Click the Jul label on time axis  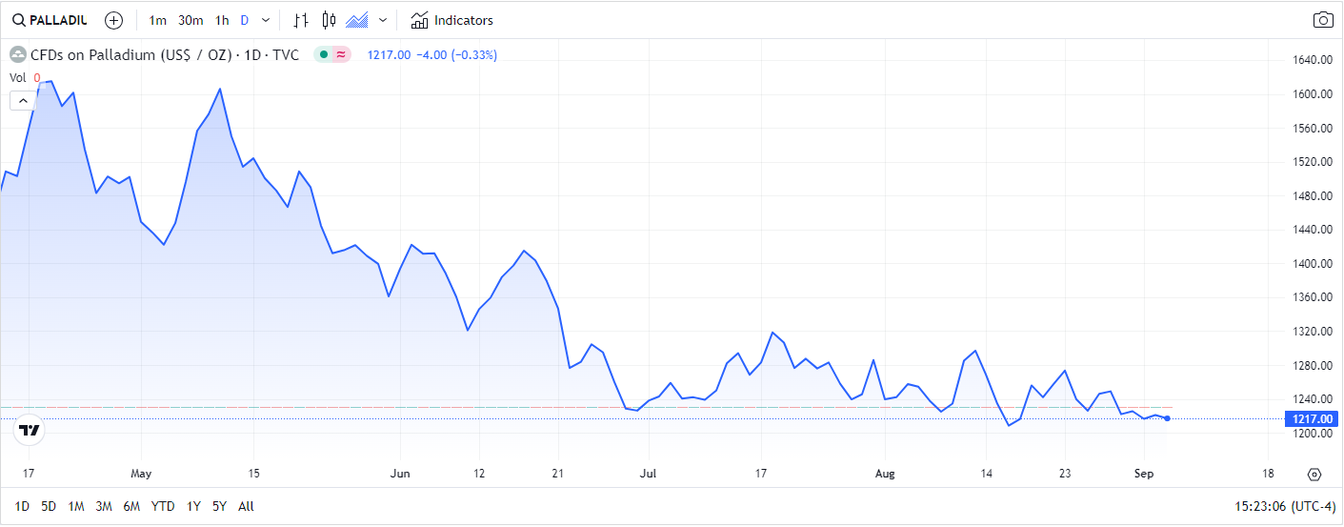pos(649,474)
